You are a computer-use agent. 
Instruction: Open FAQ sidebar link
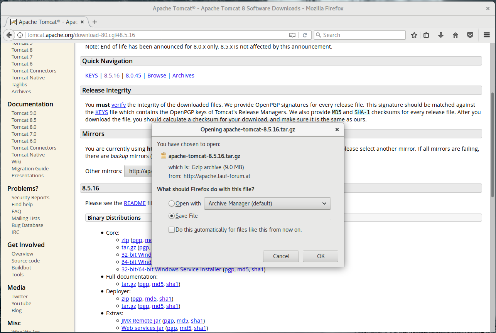(x=16, y=211)
